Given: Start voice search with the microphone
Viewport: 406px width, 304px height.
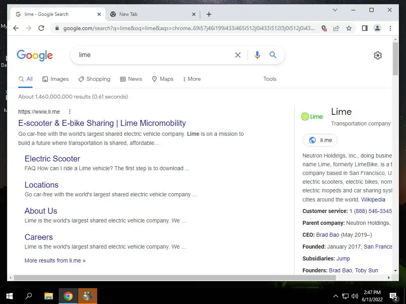Looking at the screenshot, I should tap(257, 55).
